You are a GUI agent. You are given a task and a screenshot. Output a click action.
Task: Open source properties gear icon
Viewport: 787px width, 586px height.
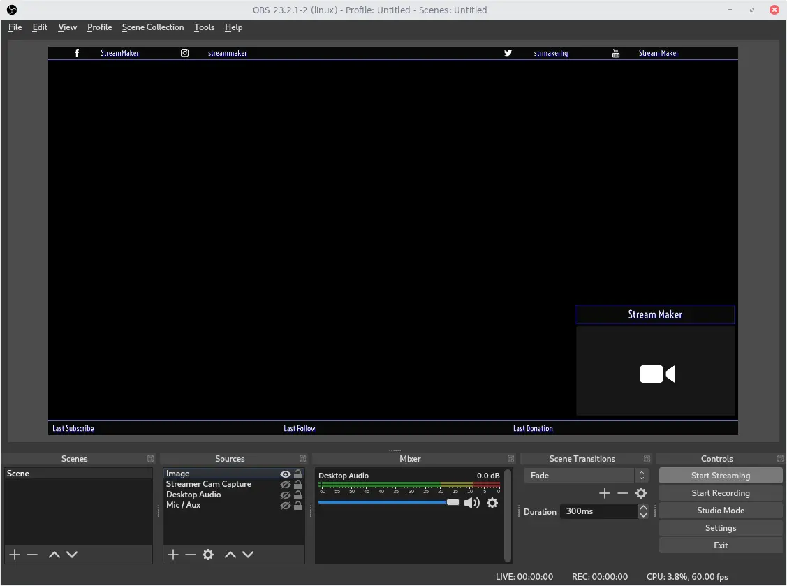pos(208,555)
